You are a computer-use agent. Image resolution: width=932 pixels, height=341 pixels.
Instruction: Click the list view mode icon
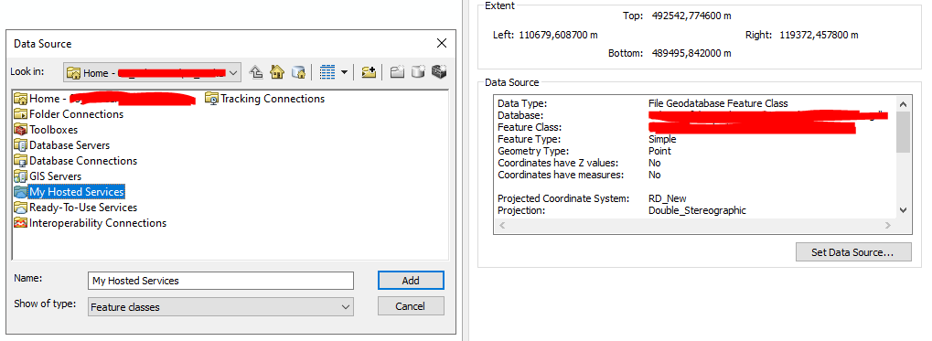pyautogui.click(x=327, y=72)
